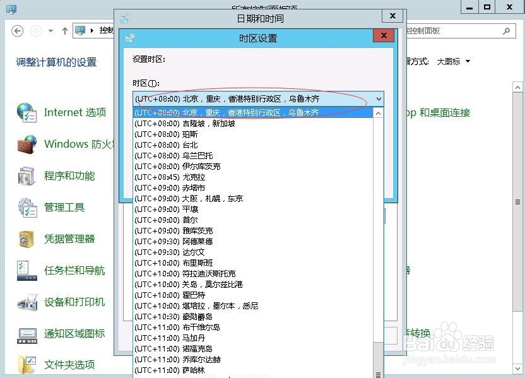Open 通知区域图标 link
525x378 pixels.
tap(74, 333)
